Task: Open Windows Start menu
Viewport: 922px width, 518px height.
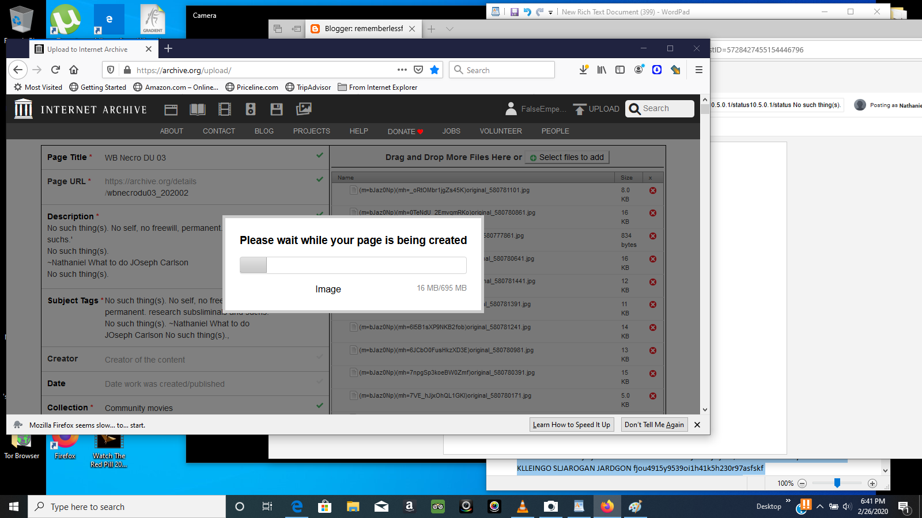Action: (x=14, y=506)
